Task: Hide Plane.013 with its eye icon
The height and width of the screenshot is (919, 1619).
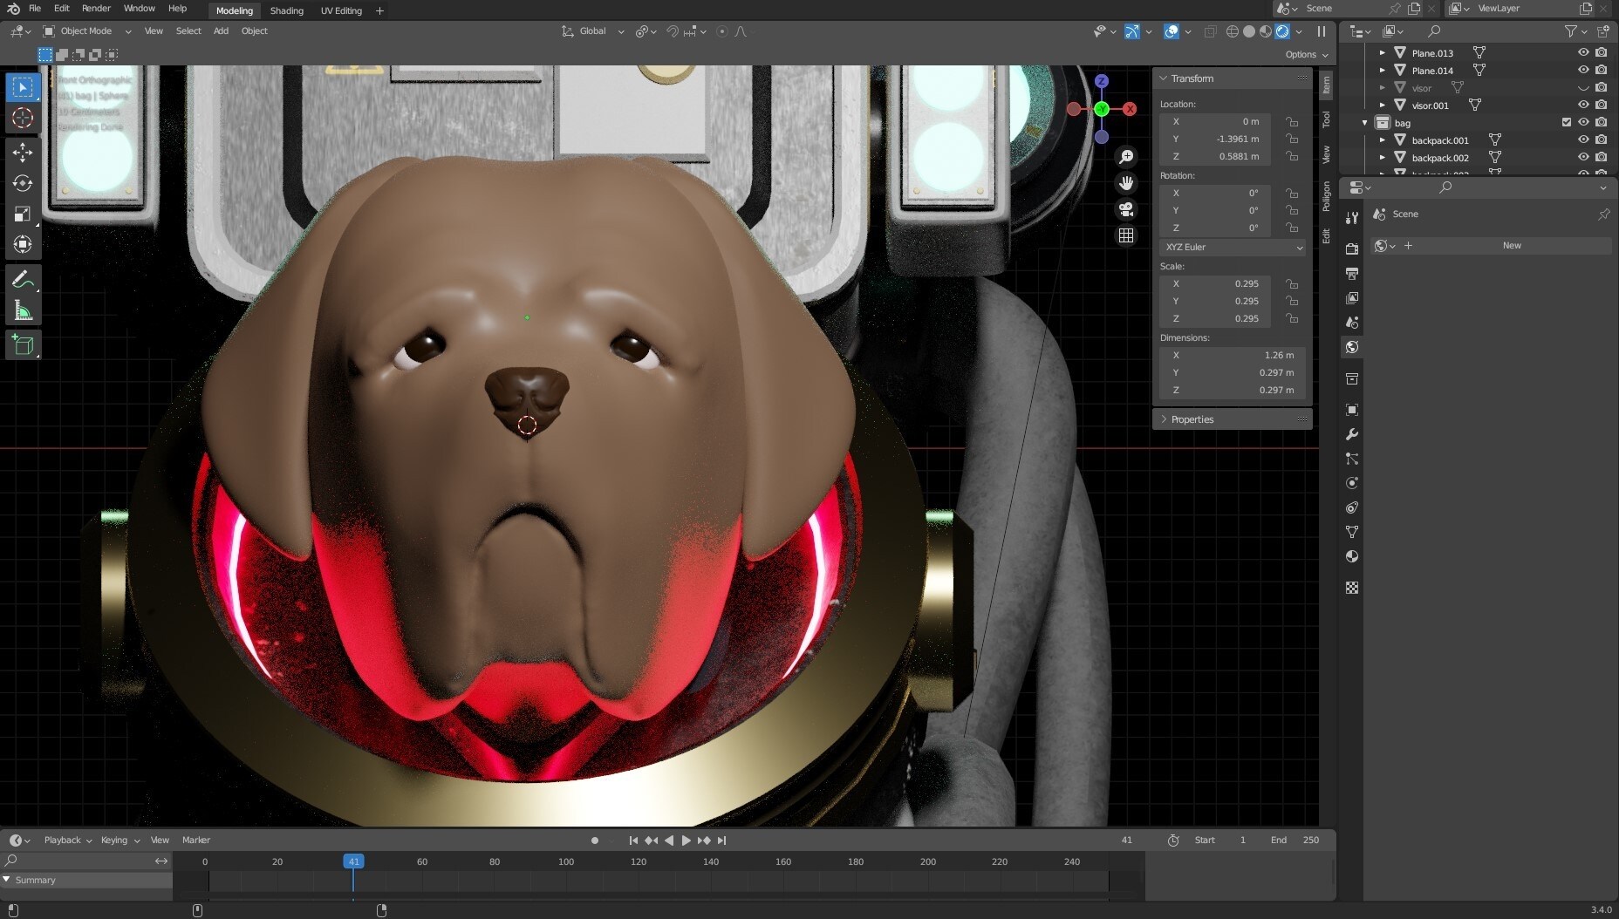Action: click(x=1583, y=52)
